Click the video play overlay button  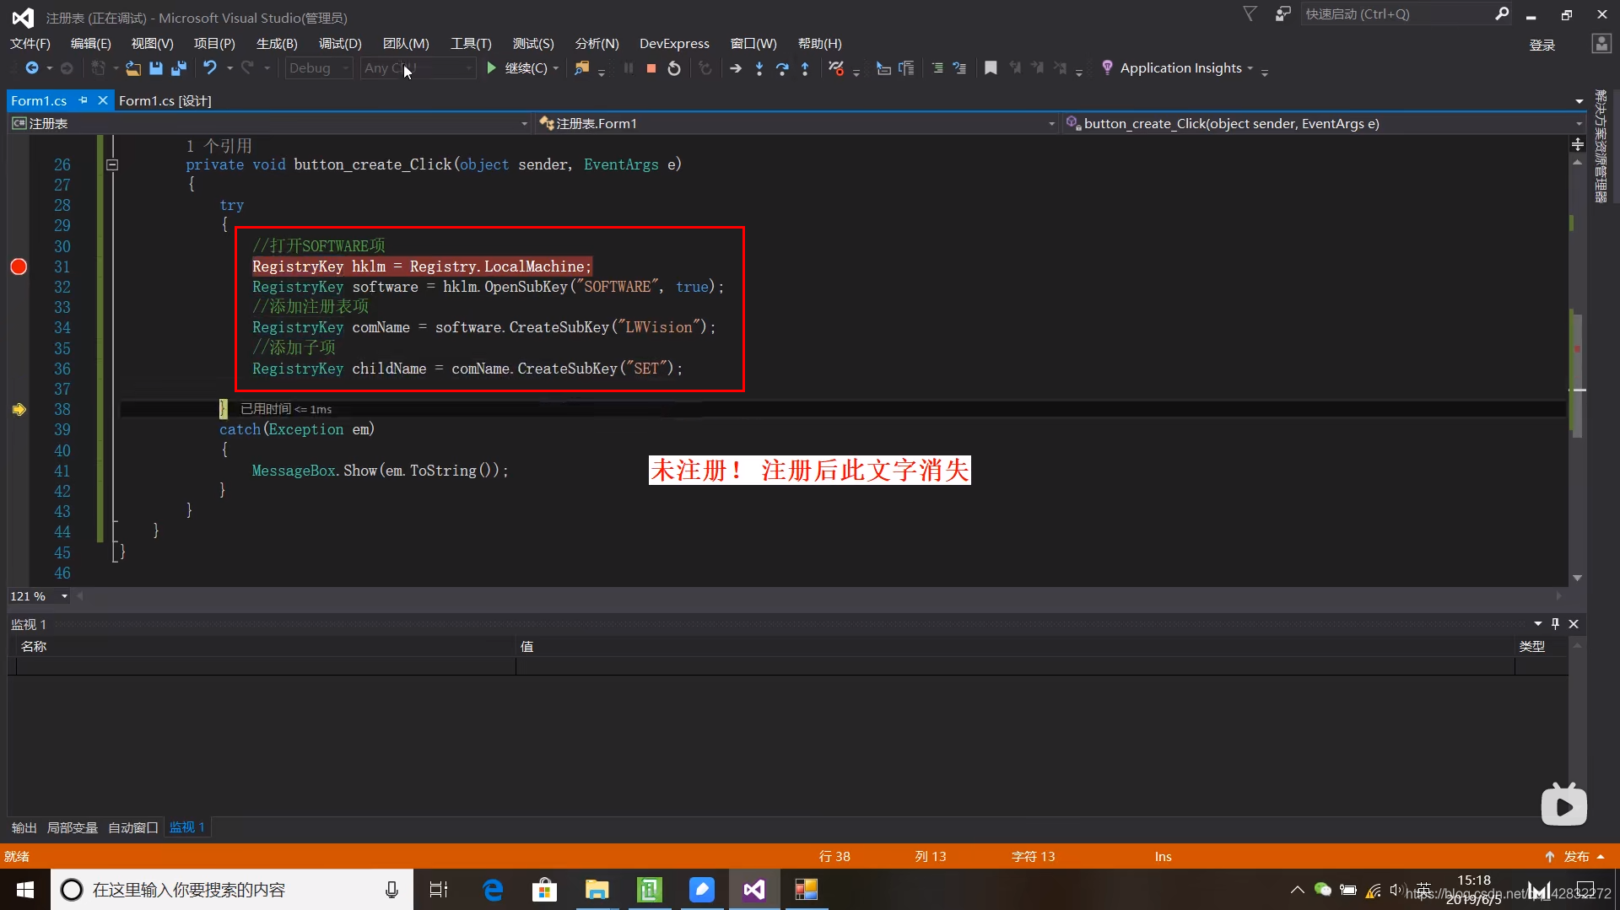(x=1563, y=805)
